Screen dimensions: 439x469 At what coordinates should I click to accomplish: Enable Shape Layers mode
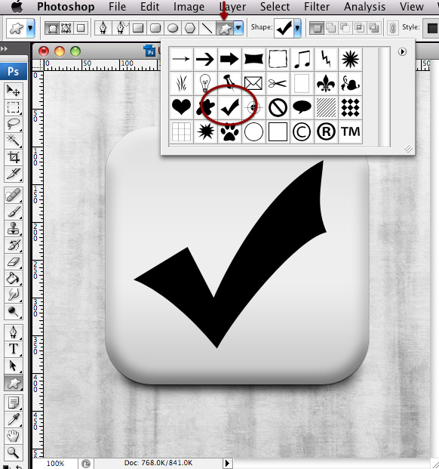coord(52,28)
